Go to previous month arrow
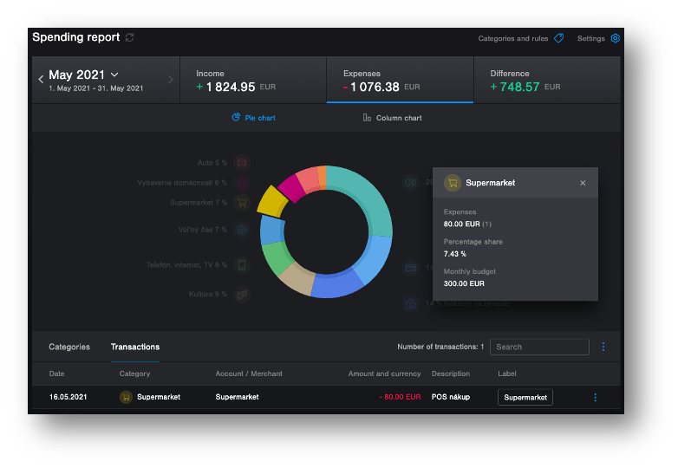This screenshot has height=468, width=678. (x=41, y=80)
